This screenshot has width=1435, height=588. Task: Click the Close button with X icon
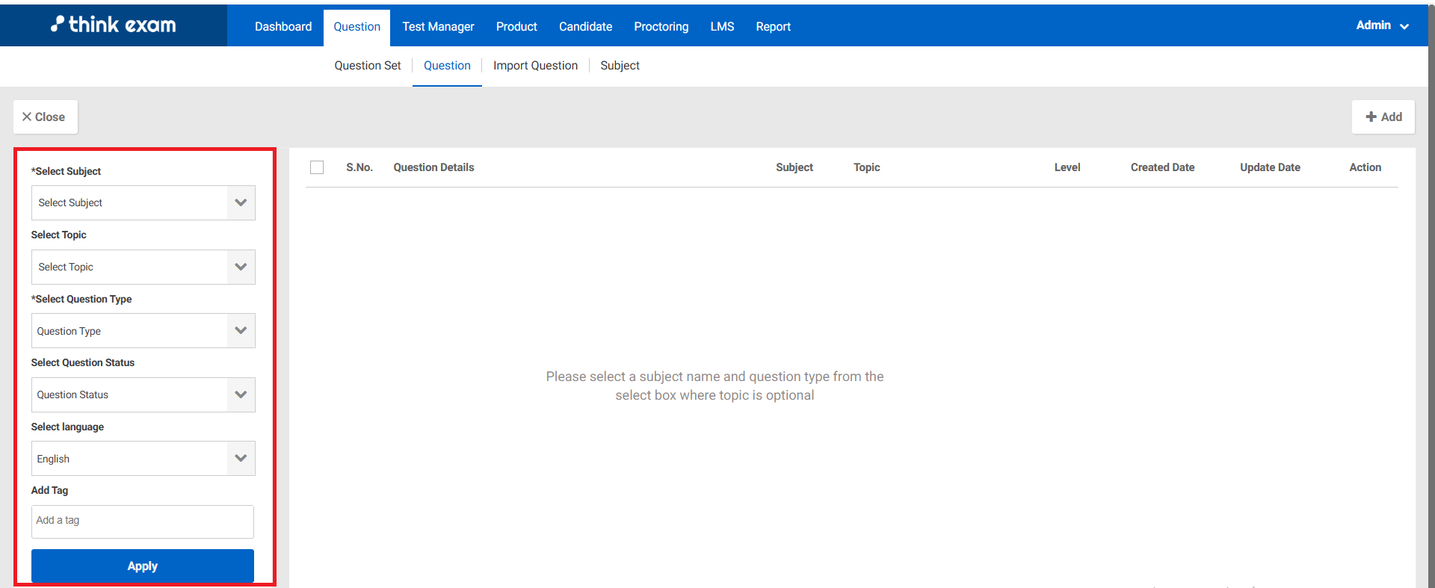(x=45, y=117)
